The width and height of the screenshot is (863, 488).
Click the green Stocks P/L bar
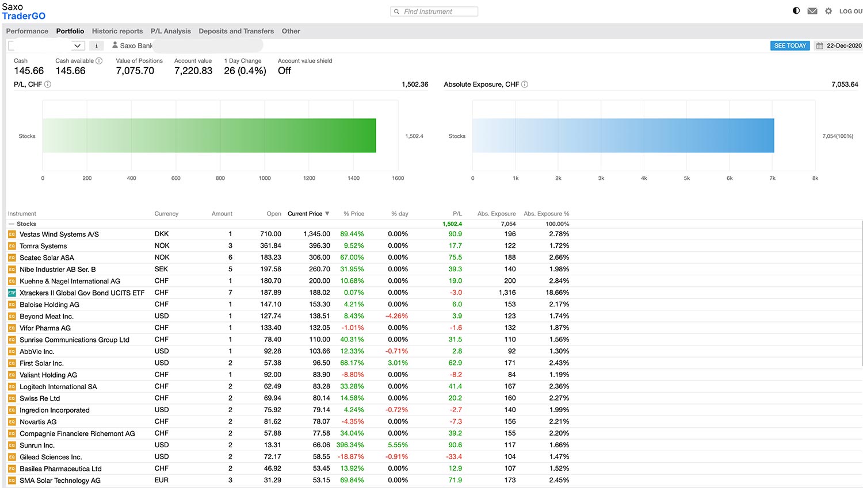[209, 136]
